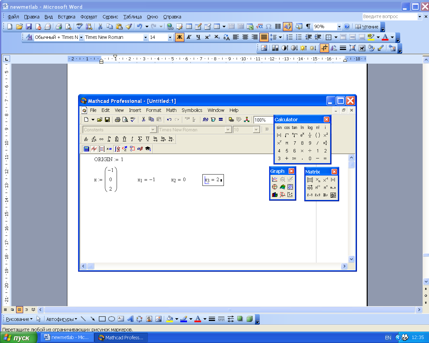The height and width of the screenshot is (343, 429).
Task: Open the line spacing dropdown arrow
Action: click(x=280, y=37)
